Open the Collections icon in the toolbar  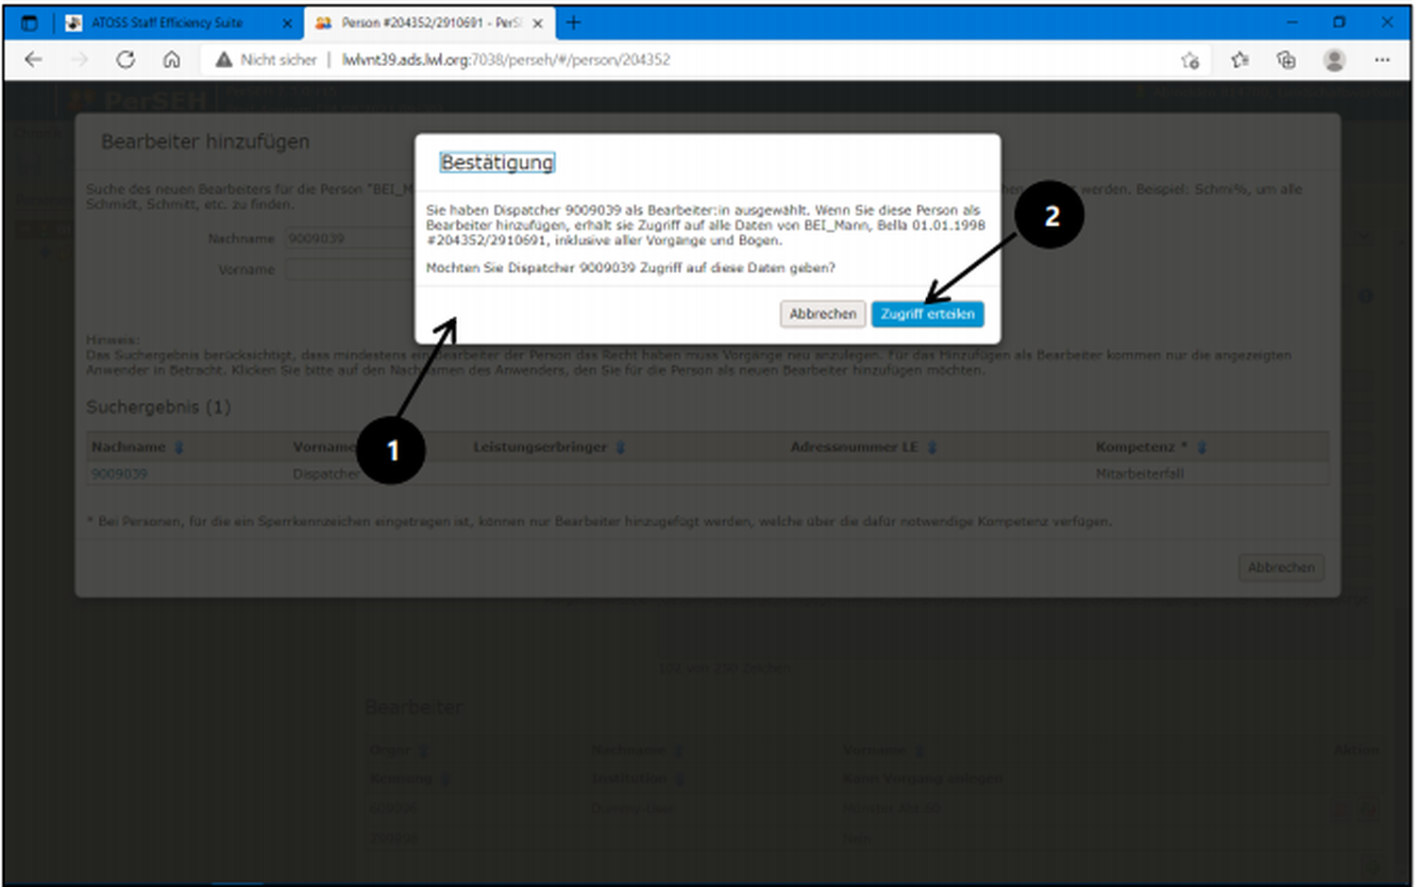click(1286, 60)
